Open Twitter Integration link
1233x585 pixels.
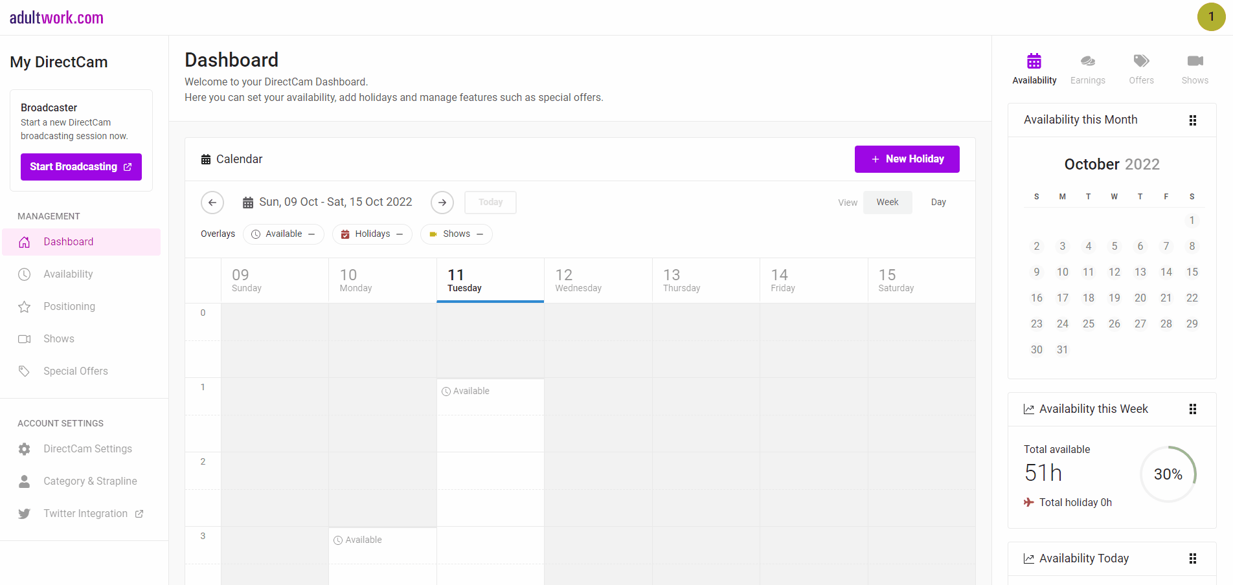pos(85,513)
